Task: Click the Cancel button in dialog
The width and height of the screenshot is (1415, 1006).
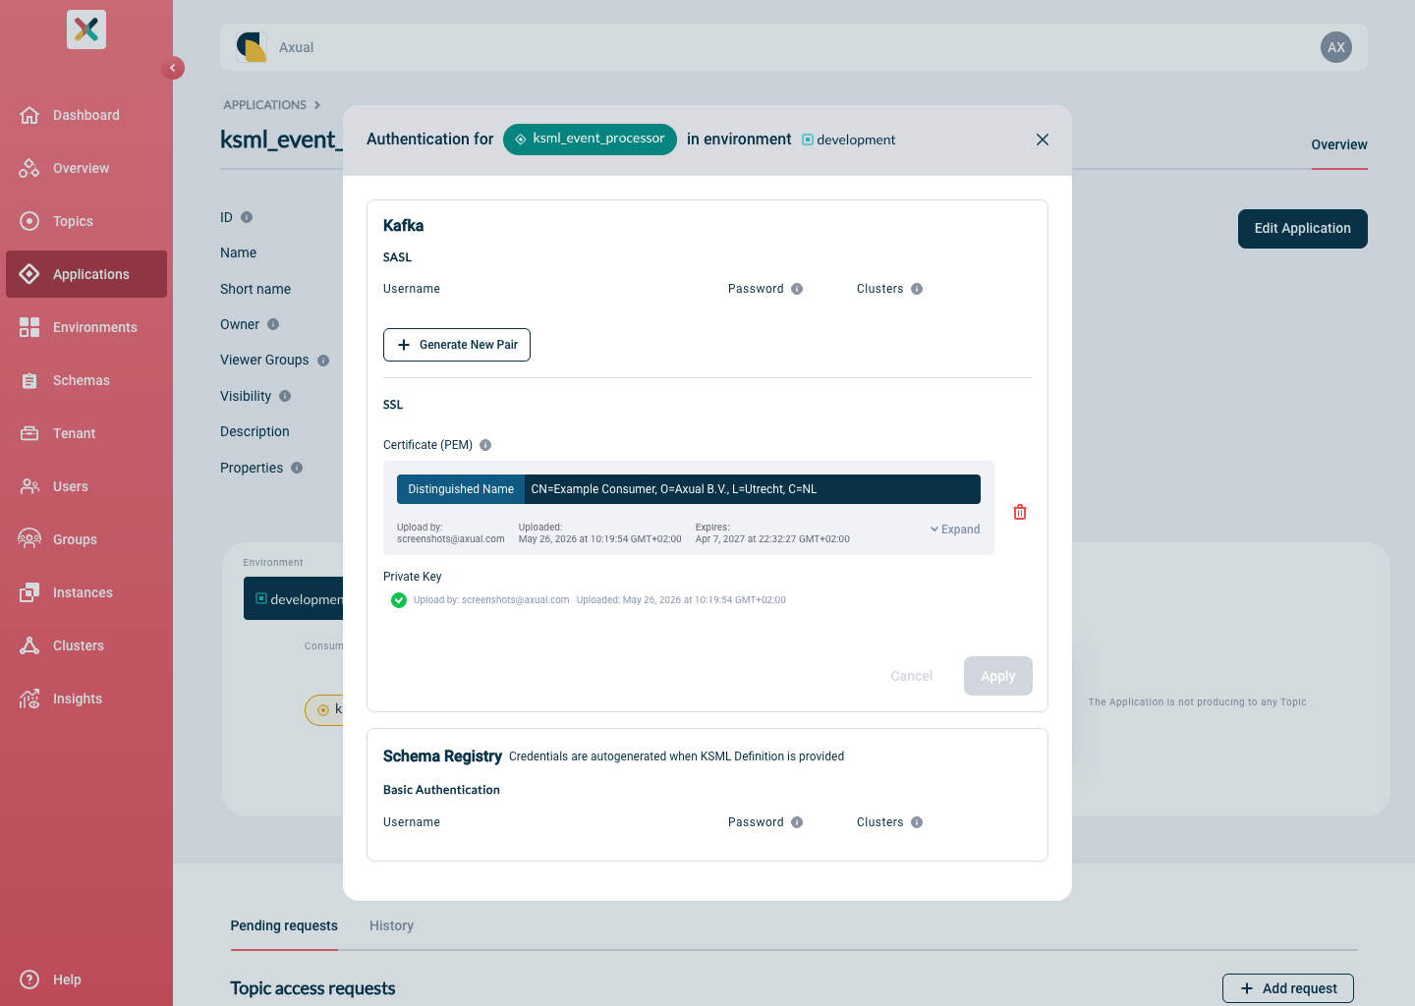Action: (912, 676)
